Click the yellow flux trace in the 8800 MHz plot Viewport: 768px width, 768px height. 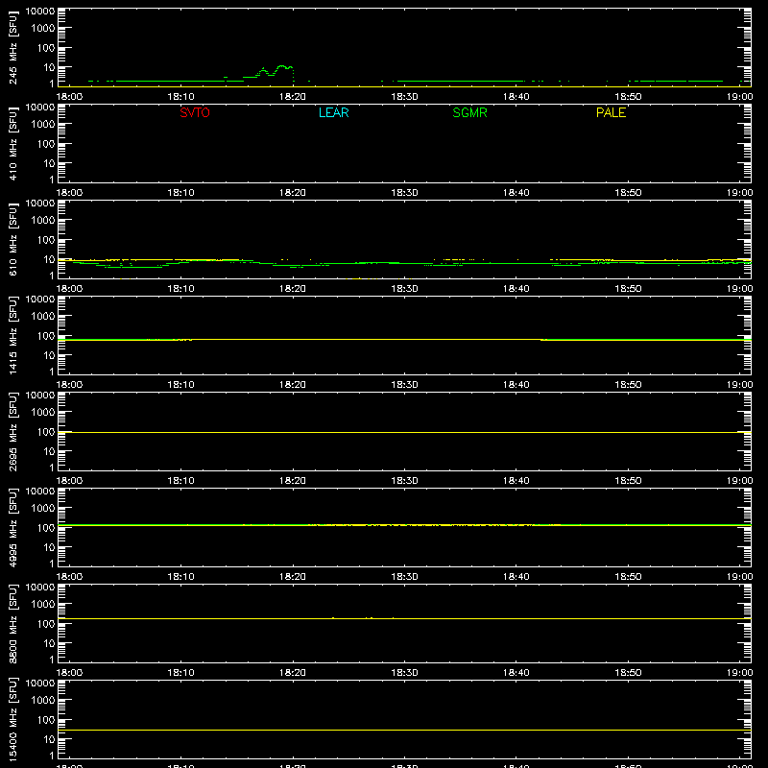click(404, 618)
